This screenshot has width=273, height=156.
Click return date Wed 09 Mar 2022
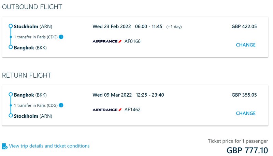click(x=112, y=95)
